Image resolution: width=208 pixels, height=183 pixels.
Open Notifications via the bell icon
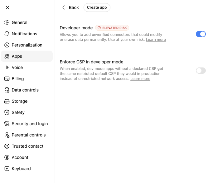[7, 34]
